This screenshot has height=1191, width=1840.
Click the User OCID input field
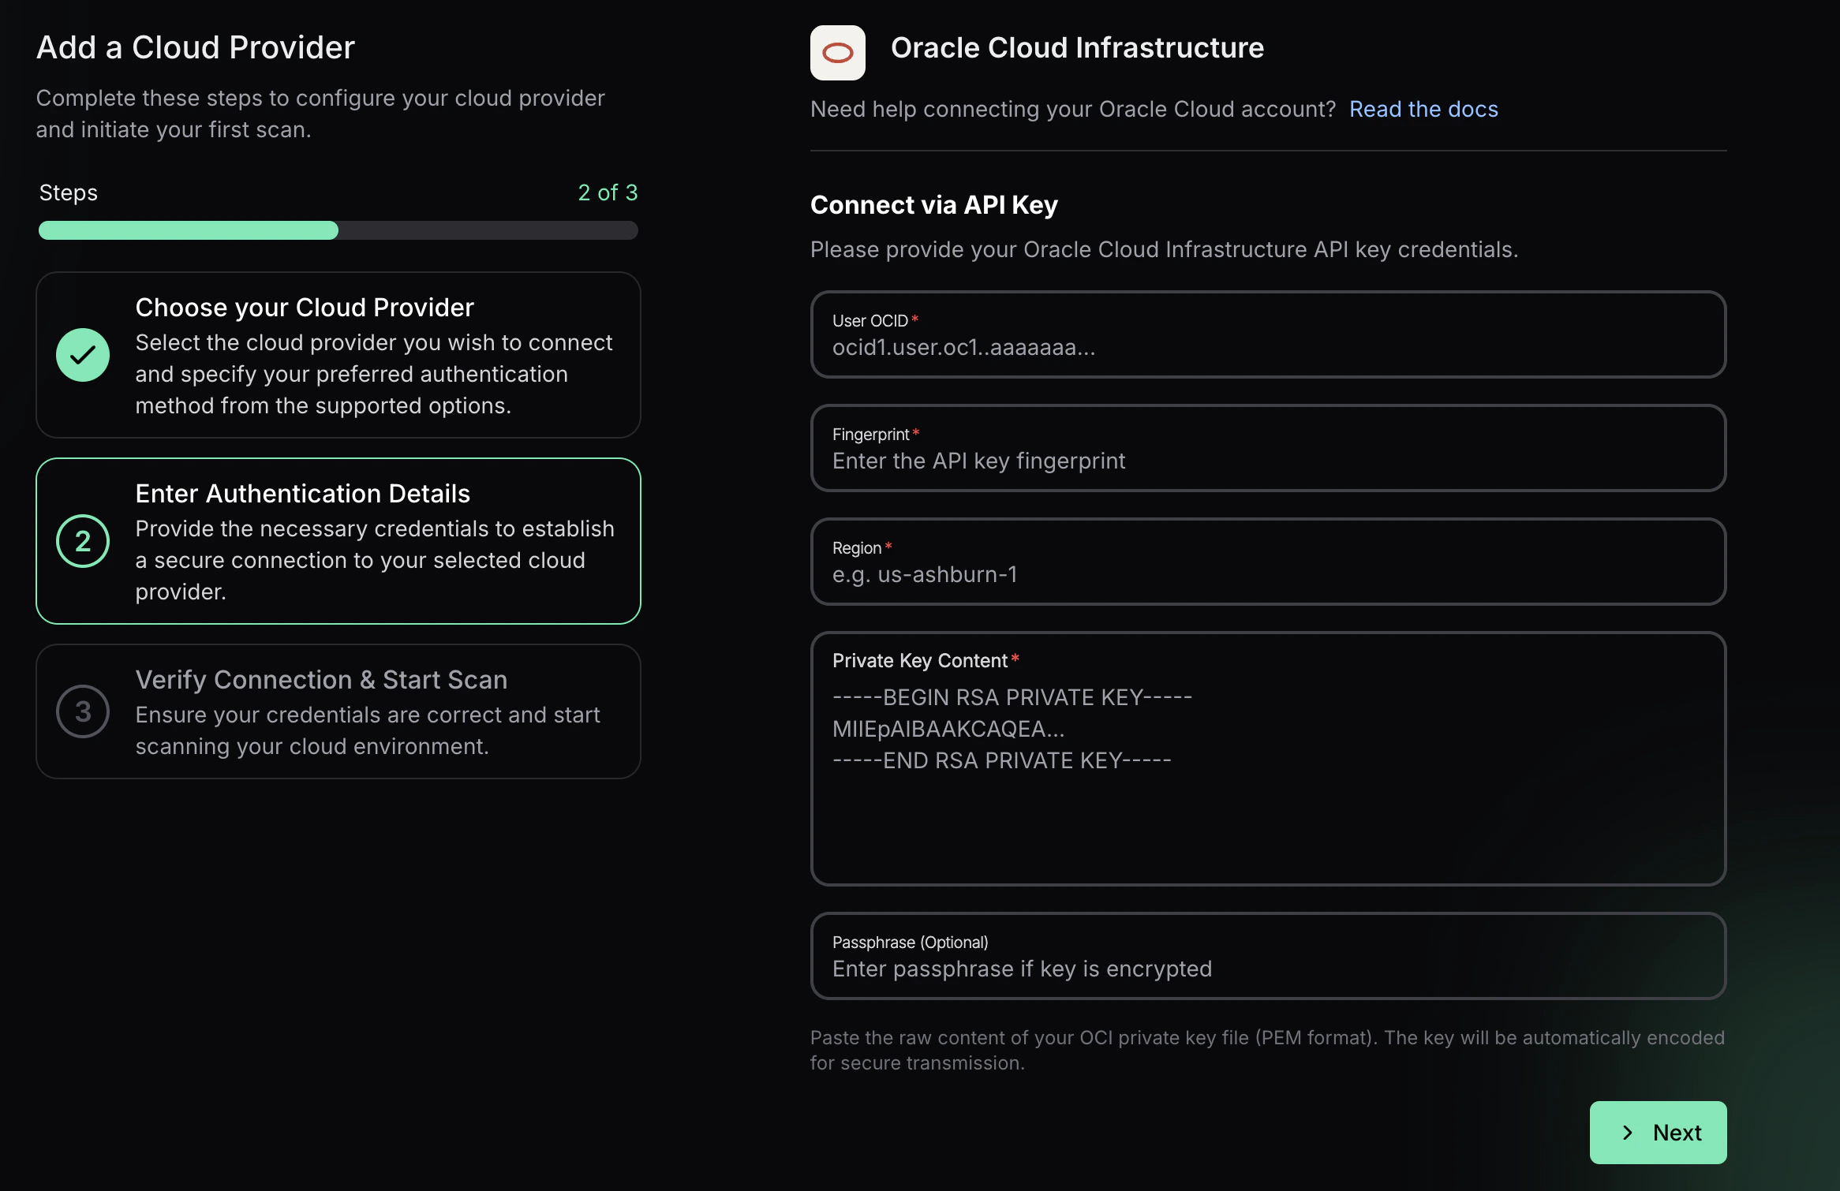(x=1267, y=334)
